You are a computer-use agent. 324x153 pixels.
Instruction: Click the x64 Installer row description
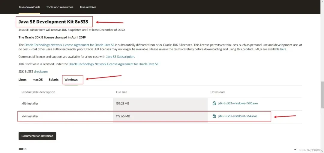pyautogui.click(x=30, y=116)
